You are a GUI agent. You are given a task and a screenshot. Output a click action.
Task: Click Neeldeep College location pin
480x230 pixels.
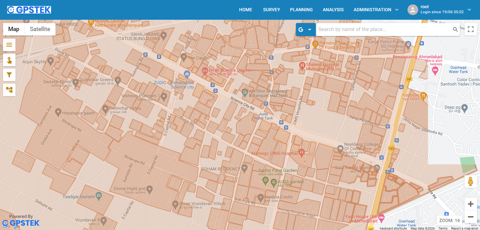pos(340,149)
